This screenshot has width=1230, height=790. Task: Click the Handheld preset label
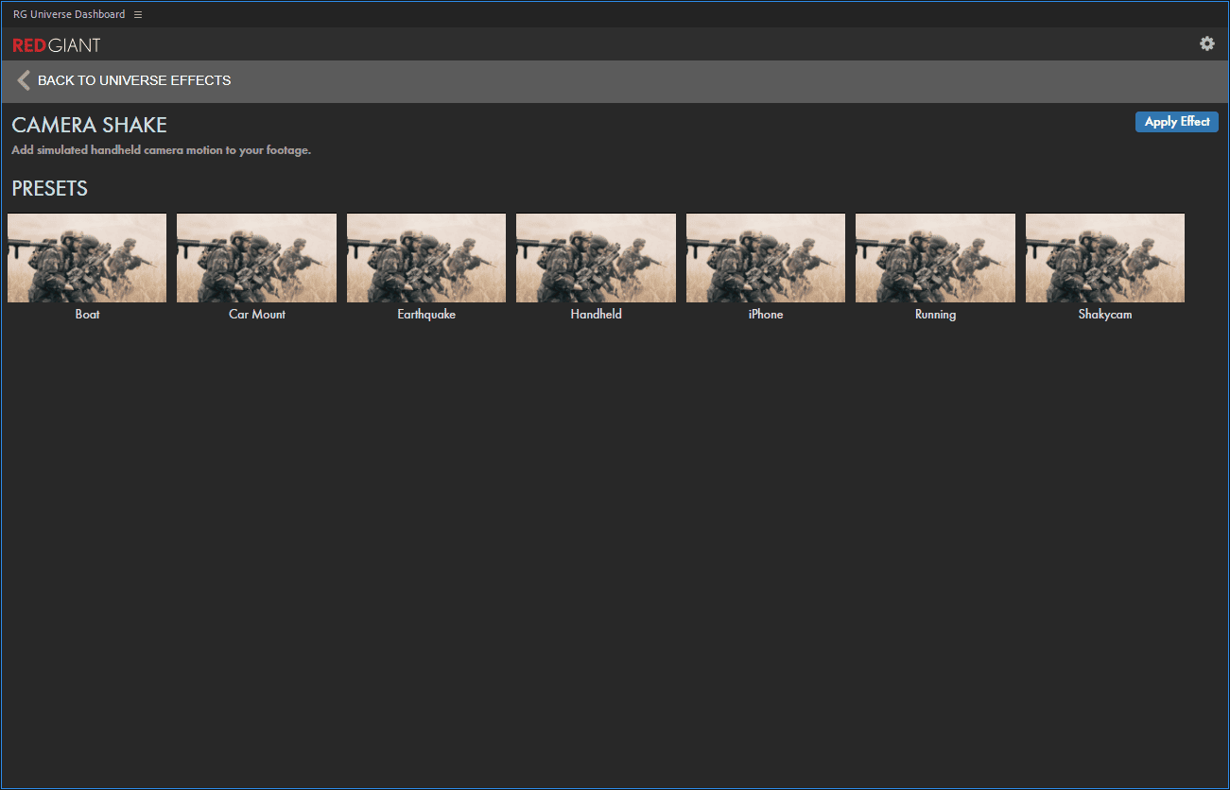coord(597,315)
